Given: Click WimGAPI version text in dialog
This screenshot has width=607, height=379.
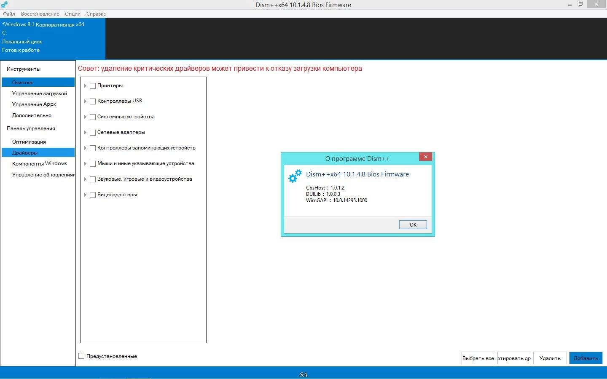Looking at the screenshot, I should (x=336, y=200).
